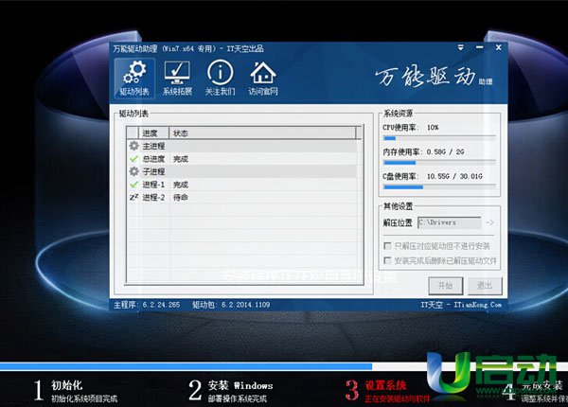This screenshot has width=568, height=407.
Task: Open the 关注我们 info icon
Action: click(x=220, y=79)
